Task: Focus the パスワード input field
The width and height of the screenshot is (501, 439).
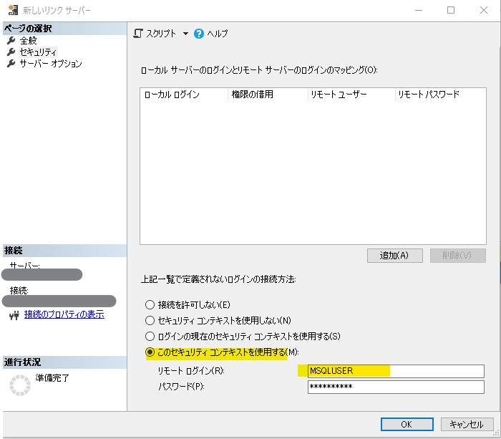Action: [395, 387]
